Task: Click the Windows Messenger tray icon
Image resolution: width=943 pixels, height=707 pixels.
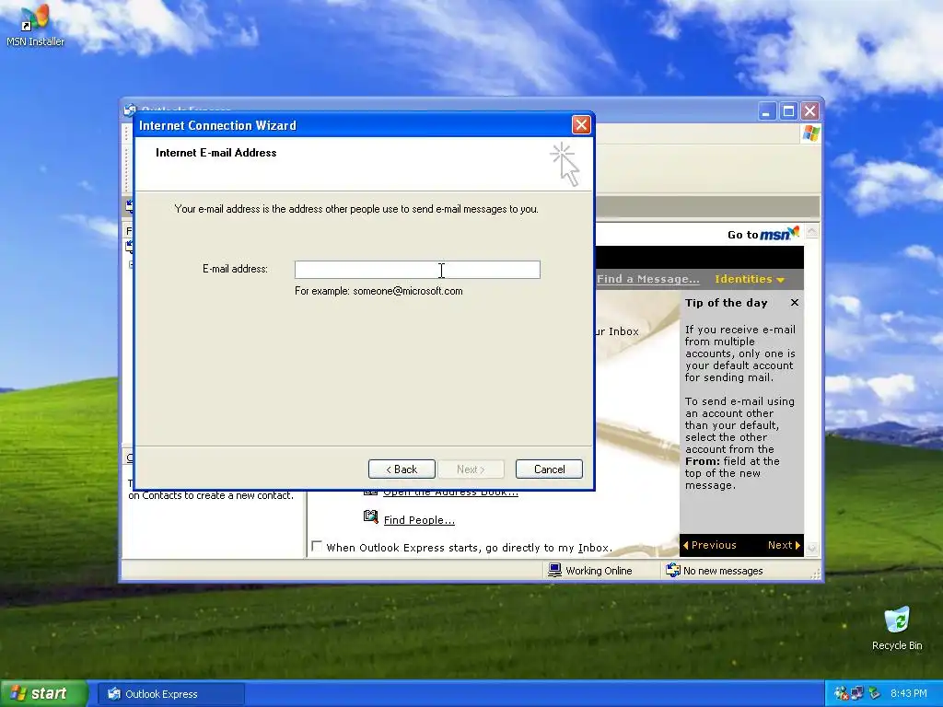Action: pos(842,693)
